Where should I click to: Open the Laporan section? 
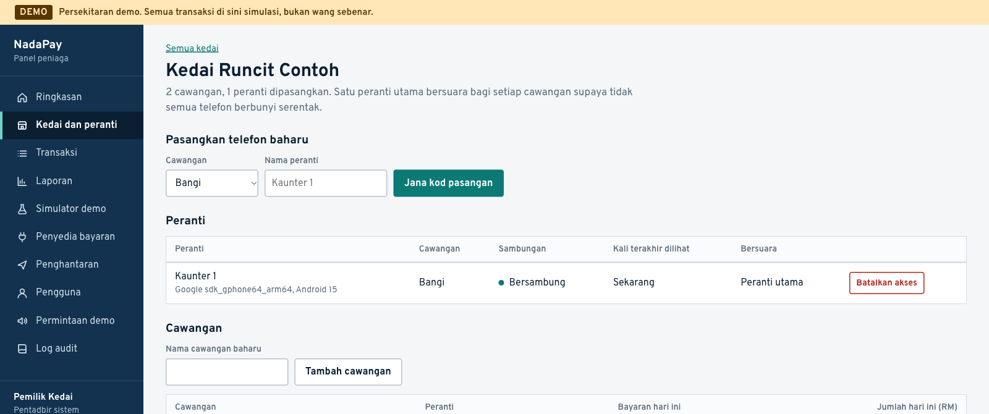[72, 181]
